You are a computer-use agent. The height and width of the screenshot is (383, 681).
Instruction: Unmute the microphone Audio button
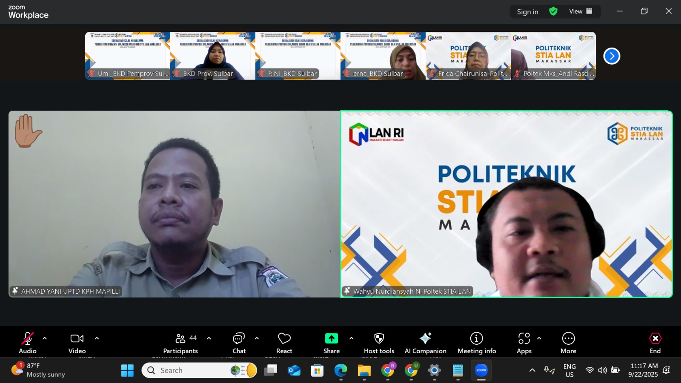coord(28,343)
